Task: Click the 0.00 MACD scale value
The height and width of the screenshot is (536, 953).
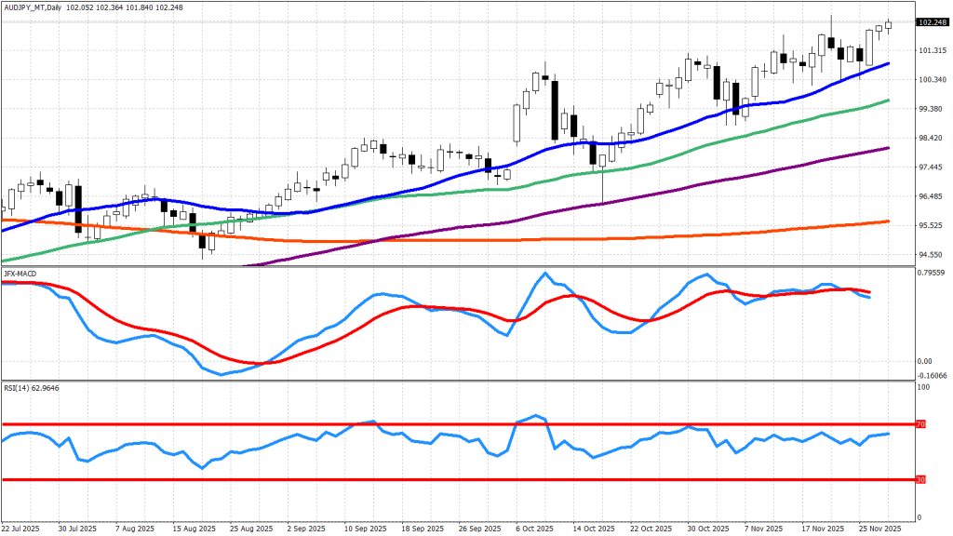Action: click(x=926, y=361)
